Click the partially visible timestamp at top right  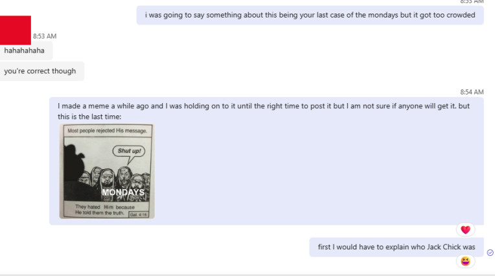(472, 1)
